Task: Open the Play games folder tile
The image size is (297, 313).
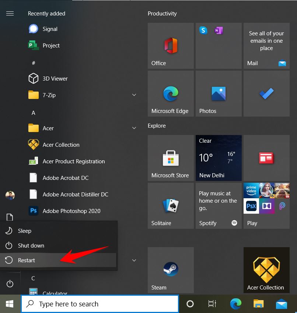Action: point(267,206)
